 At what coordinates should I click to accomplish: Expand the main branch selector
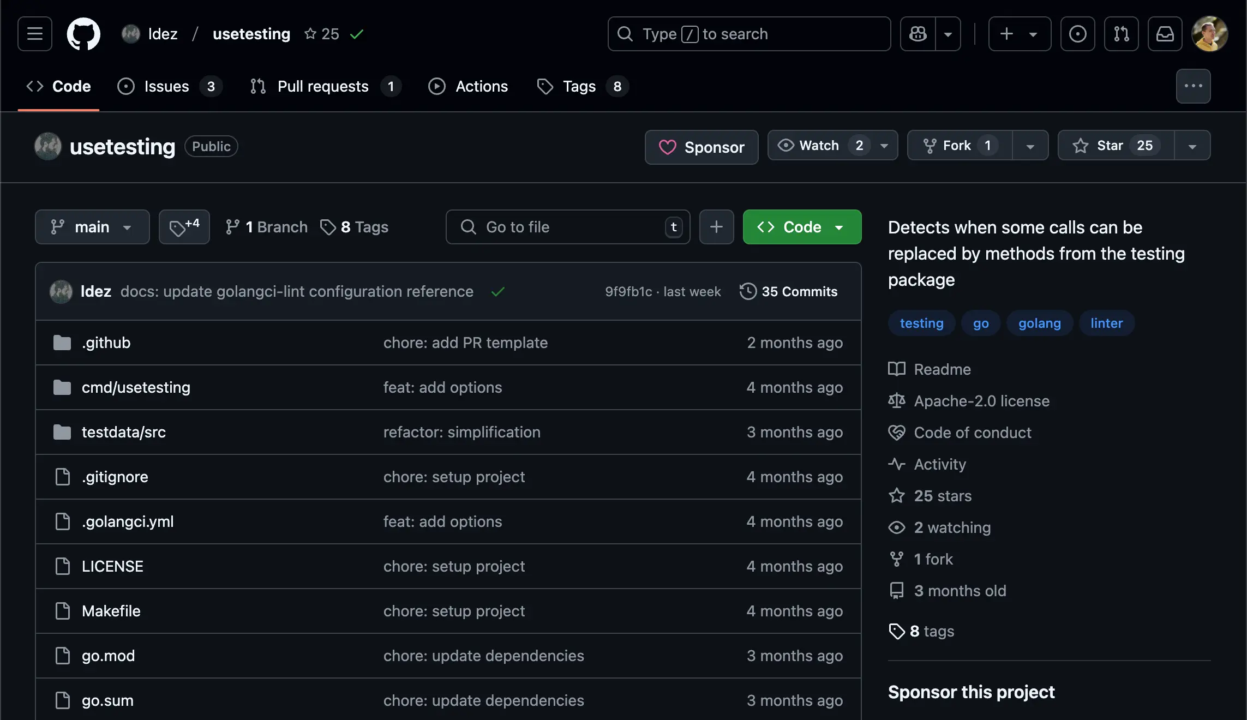tap(92, 227)
